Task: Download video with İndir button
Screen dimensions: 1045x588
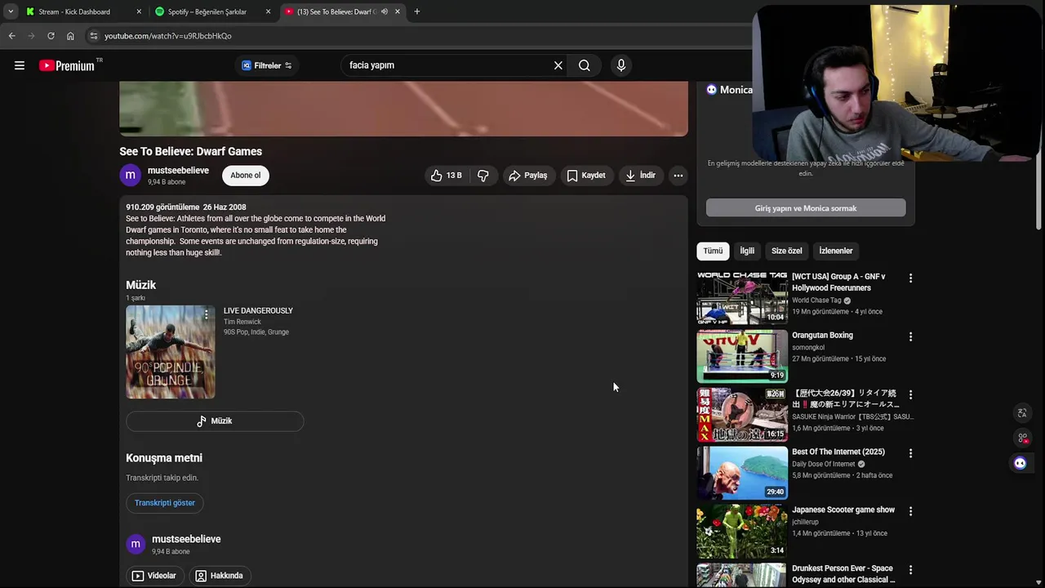Action: tap(641, 176)
